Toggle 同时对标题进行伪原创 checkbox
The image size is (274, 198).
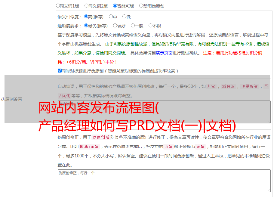tap(60, 71)
